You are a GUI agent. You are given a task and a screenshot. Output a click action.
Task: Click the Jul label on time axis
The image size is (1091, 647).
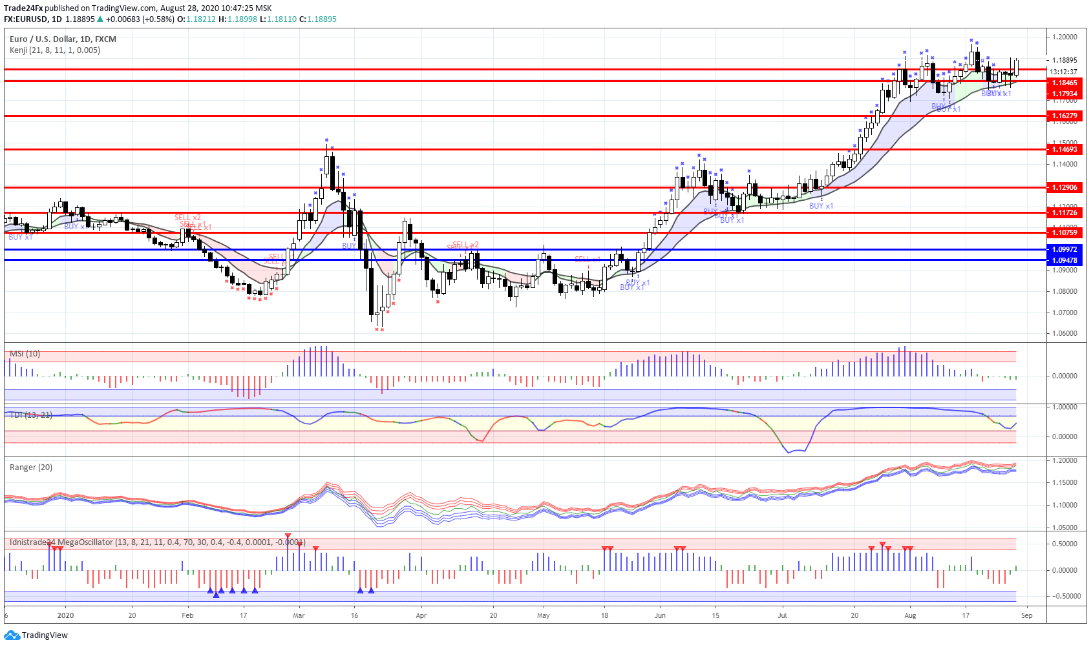(x=782, y=615)
